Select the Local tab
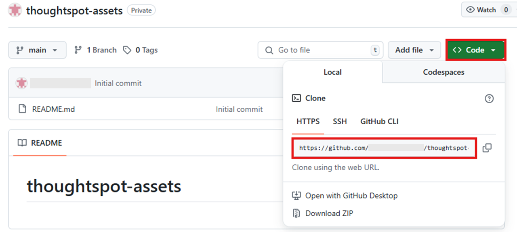This screenshot has width=517, height=232. click(333, 72)
